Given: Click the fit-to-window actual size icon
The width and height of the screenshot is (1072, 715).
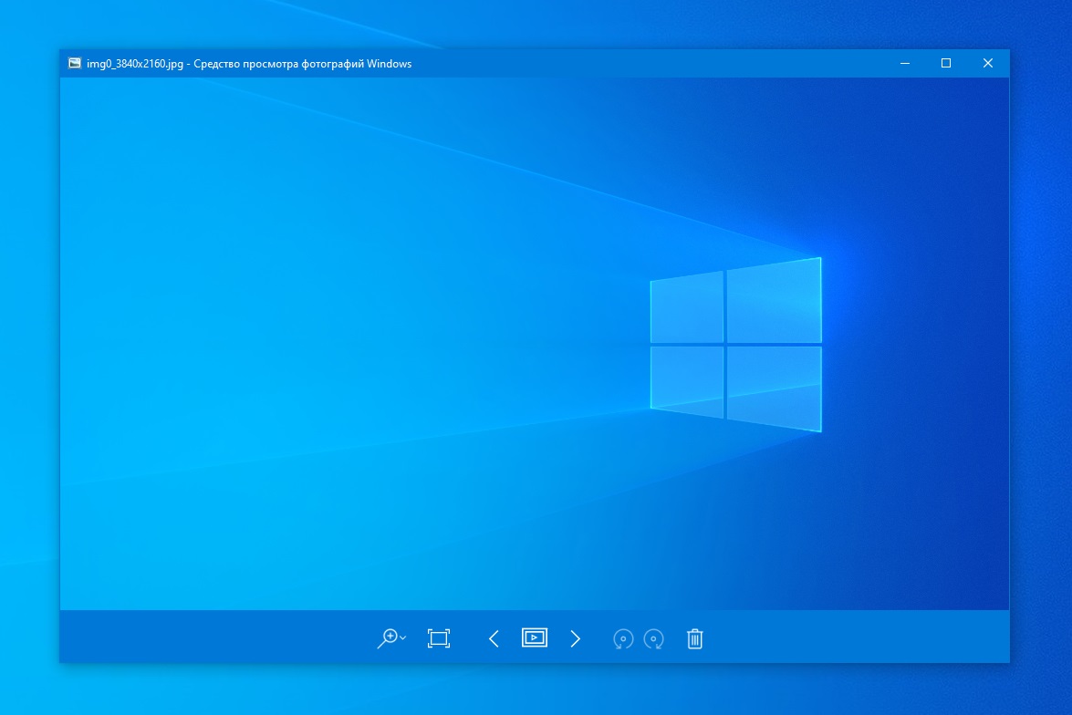Looking at the screenshot, I should [438, 638].
